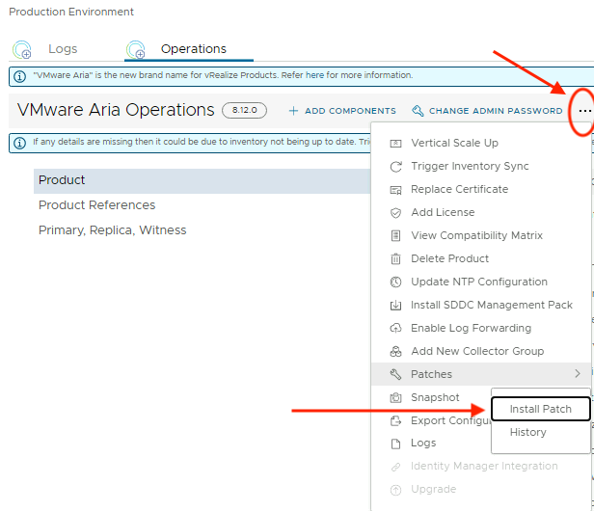
Task: Choose Export Configuration entry
Action: click(451, 420)
